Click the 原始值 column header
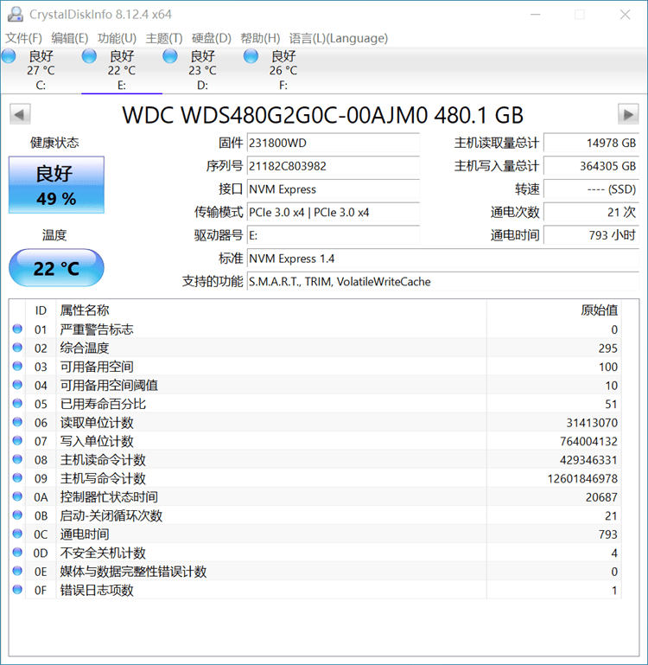The image size is (648, 665). [554, 310]
